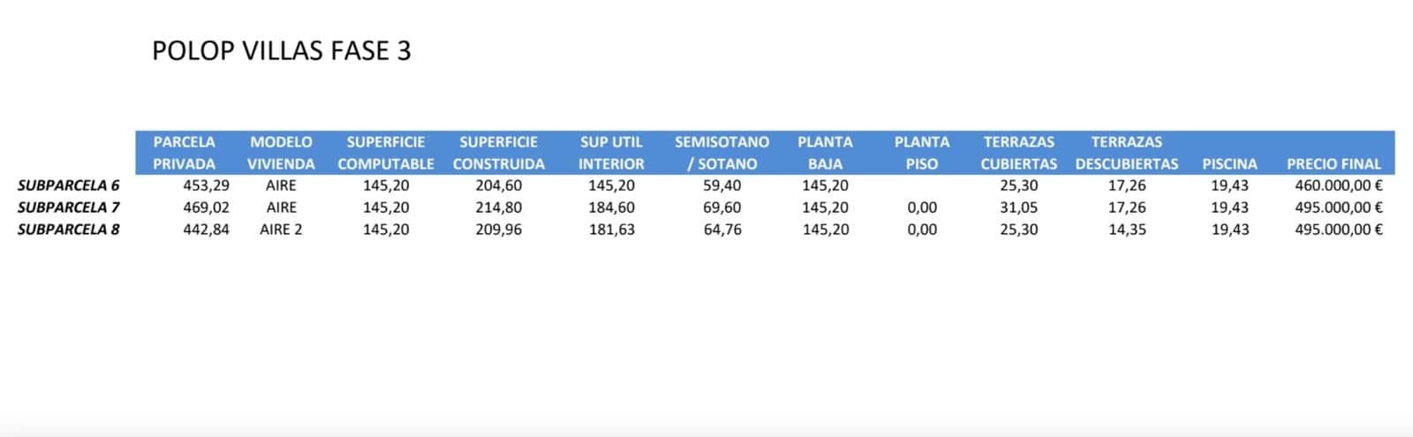Click the PLANTA PISO column header
The width and height of the screenshot is (1413, 437).
click(921, 153)
